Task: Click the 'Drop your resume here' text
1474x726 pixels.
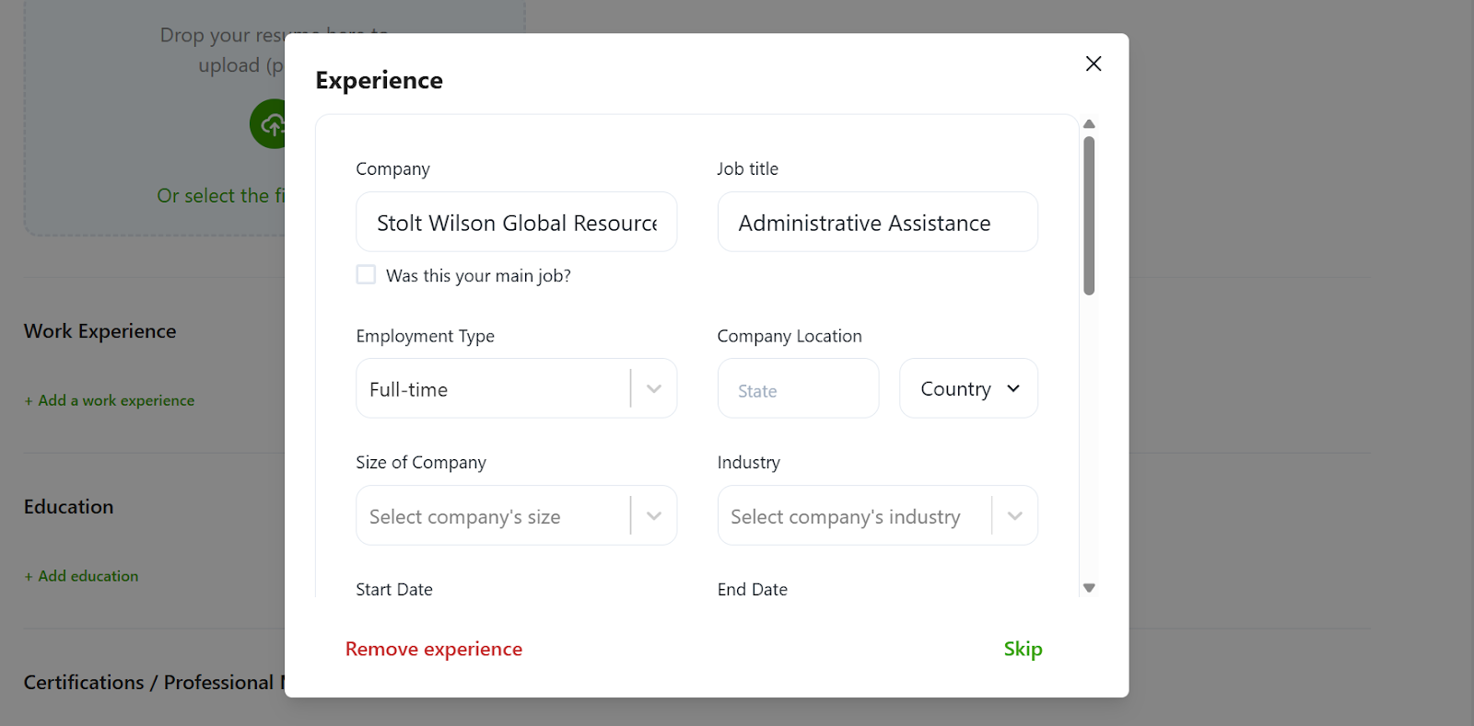Action: [x=221, y=37]
